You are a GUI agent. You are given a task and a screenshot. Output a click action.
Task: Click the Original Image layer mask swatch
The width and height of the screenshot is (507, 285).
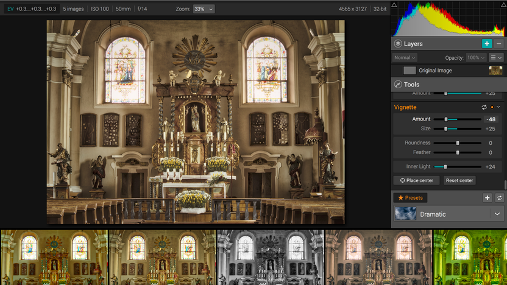pyautogui.click(x=409, y=71)
